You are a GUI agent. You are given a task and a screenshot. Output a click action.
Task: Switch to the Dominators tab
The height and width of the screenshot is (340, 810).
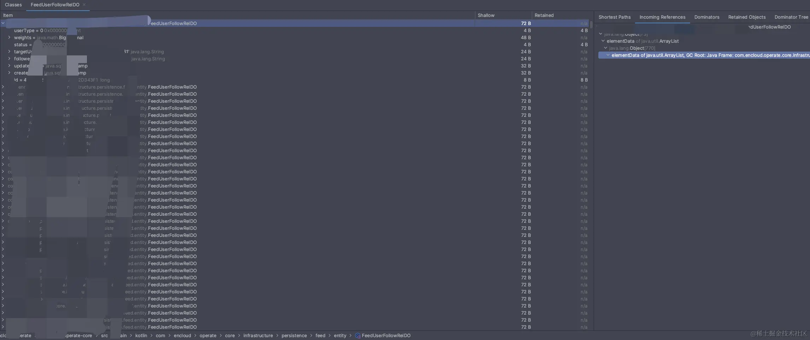click(x=707, y=17)
